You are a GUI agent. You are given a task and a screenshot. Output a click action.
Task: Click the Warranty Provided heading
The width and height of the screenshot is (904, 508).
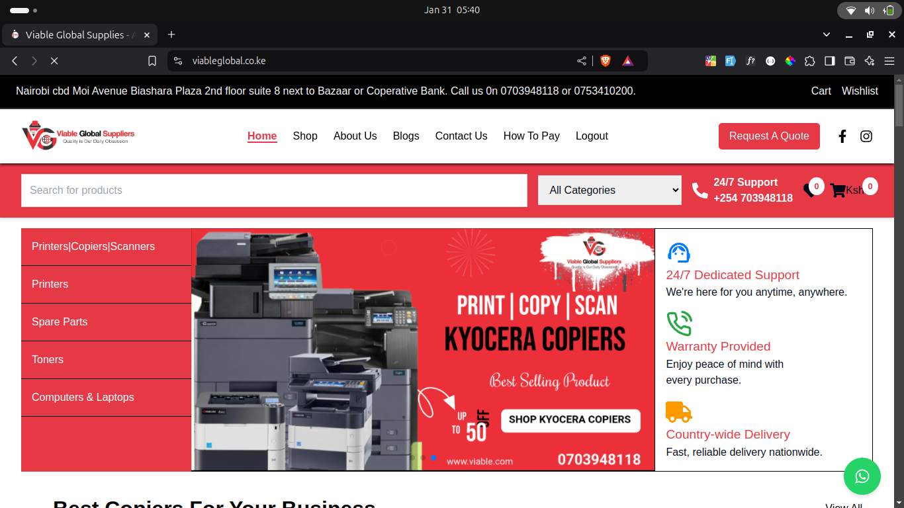(718, 347)
